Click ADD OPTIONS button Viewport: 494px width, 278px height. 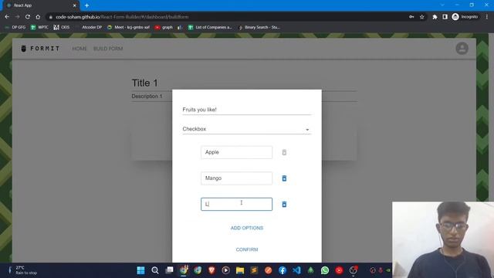247,228
